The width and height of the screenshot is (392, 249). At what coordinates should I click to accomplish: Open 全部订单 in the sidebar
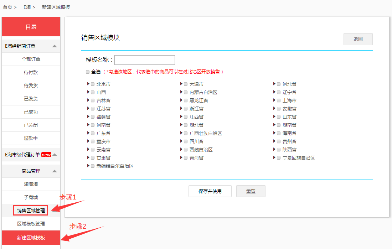[x=31, y=59]
